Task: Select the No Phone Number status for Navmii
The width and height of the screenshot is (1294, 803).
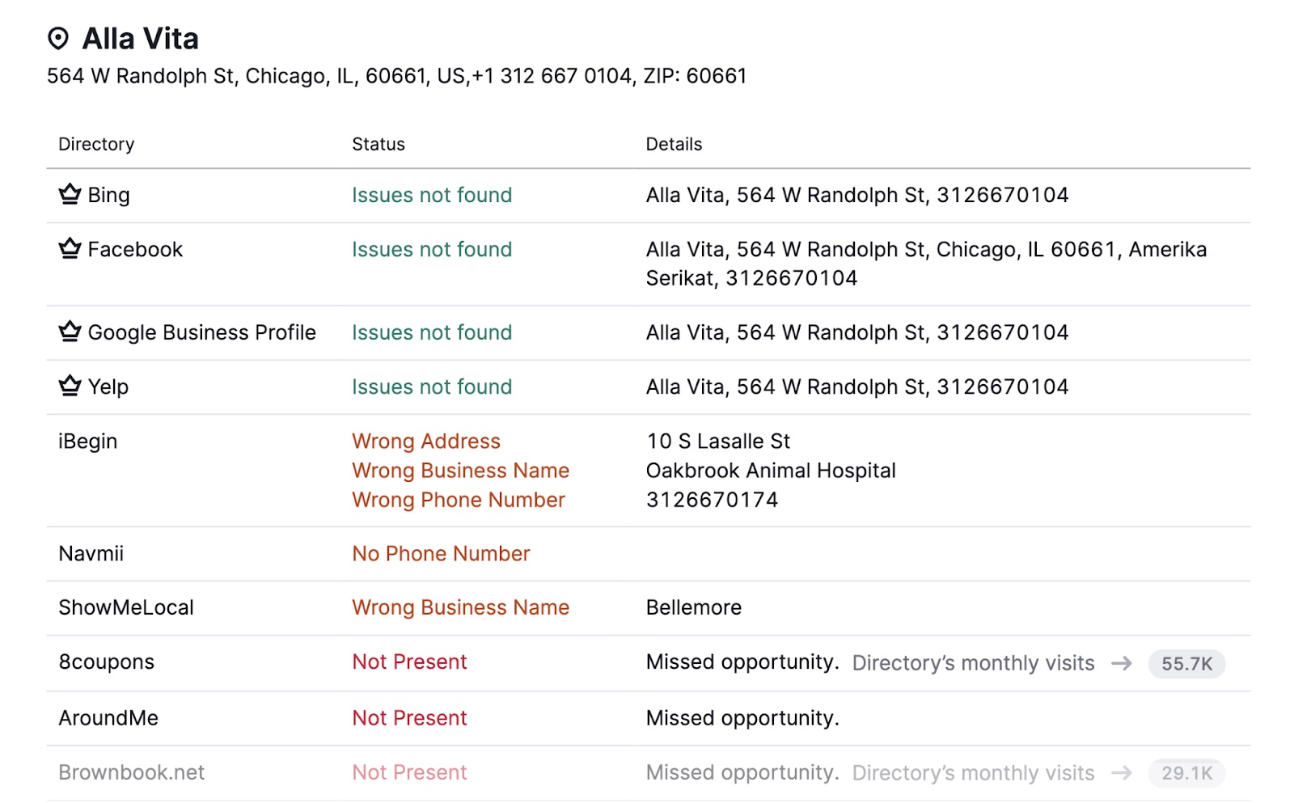Action: 441,554
